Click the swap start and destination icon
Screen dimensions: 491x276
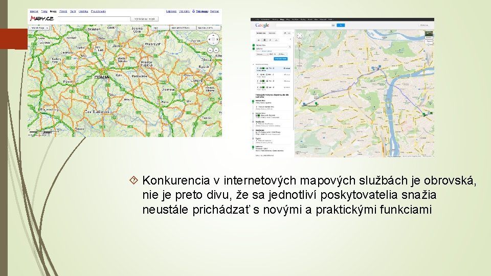(290, 47)
